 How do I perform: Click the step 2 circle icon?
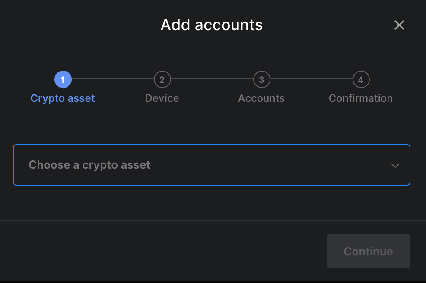pyautogui.click(x=162, y=79)
